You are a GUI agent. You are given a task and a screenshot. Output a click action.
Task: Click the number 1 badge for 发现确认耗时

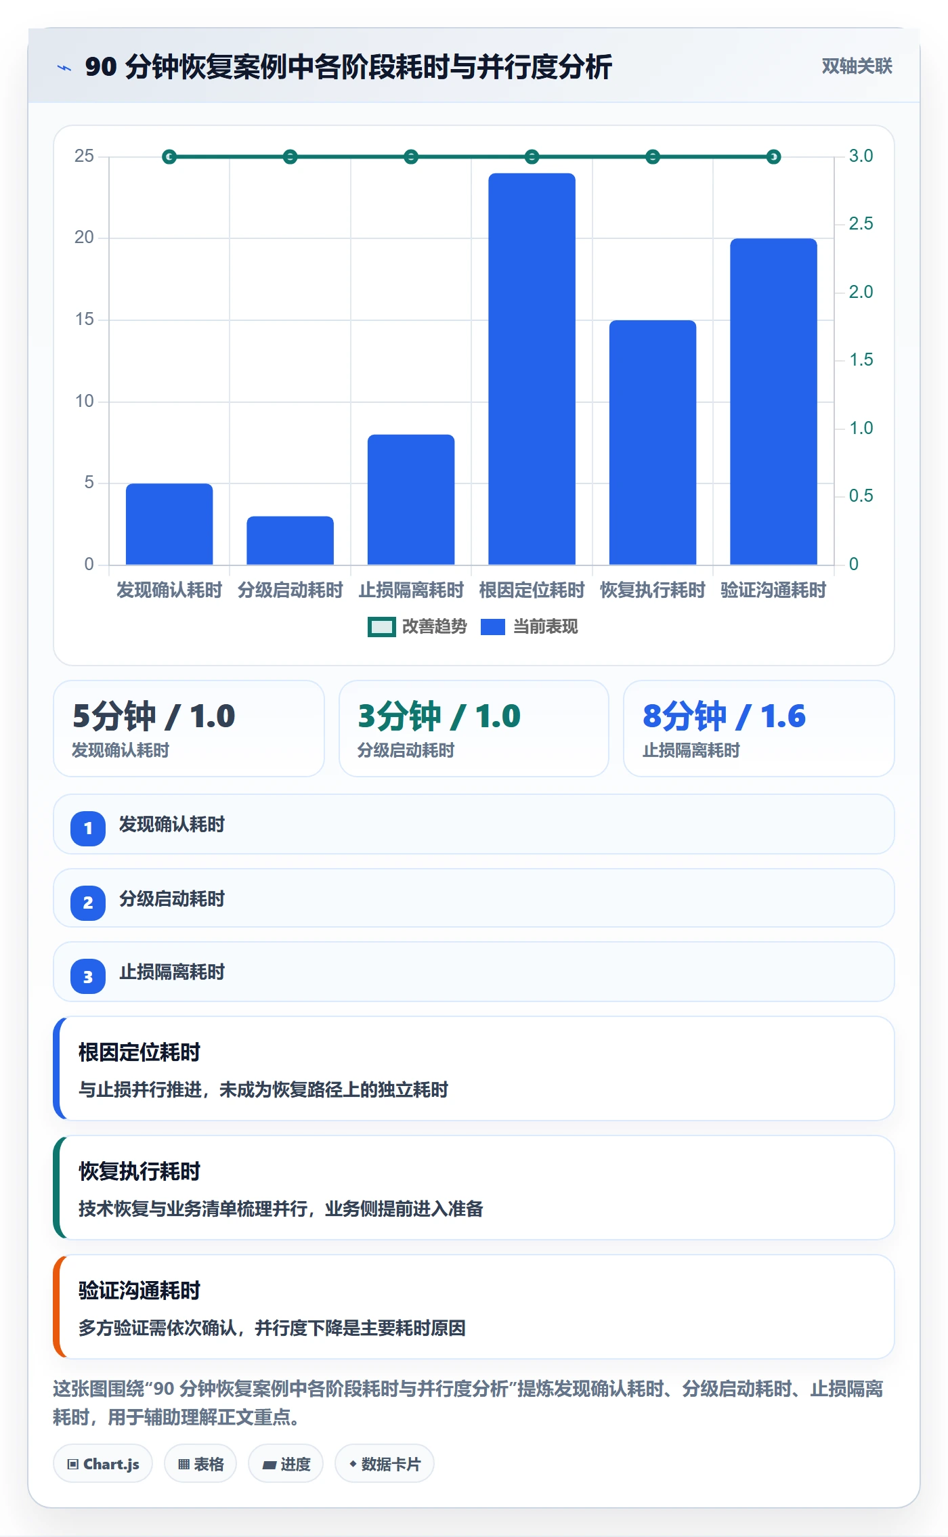88,828
